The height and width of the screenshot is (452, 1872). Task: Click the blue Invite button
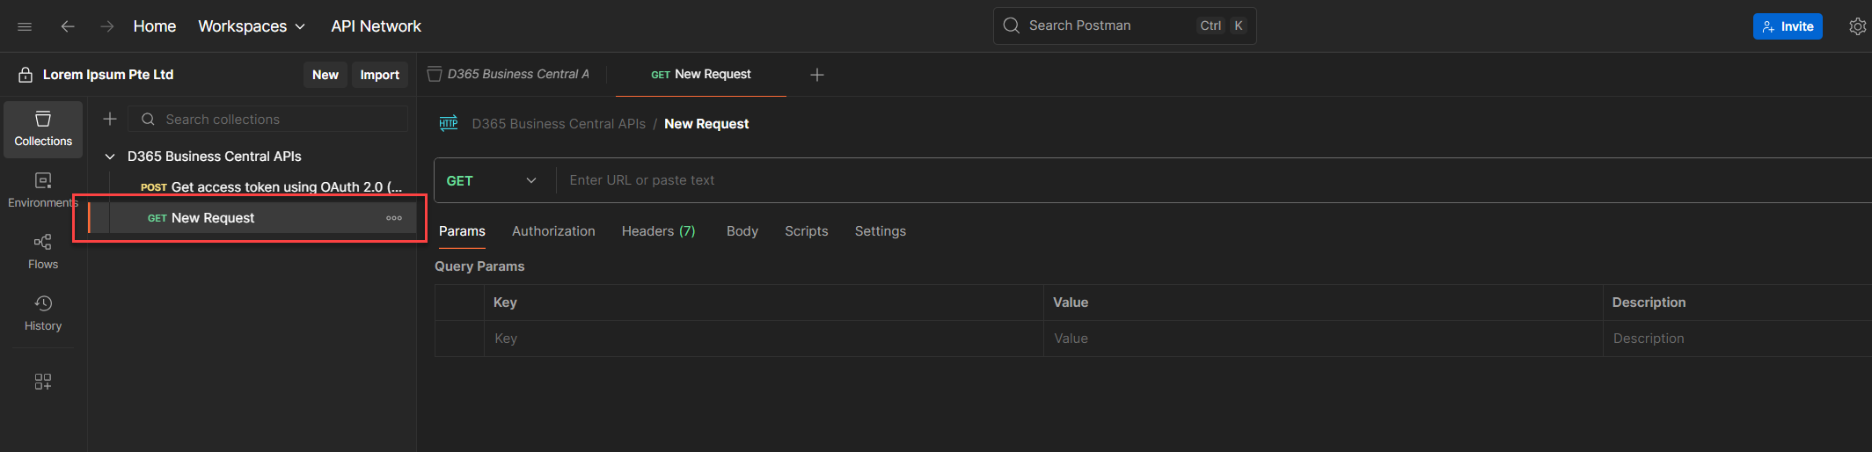click(x=1788, y=26)
